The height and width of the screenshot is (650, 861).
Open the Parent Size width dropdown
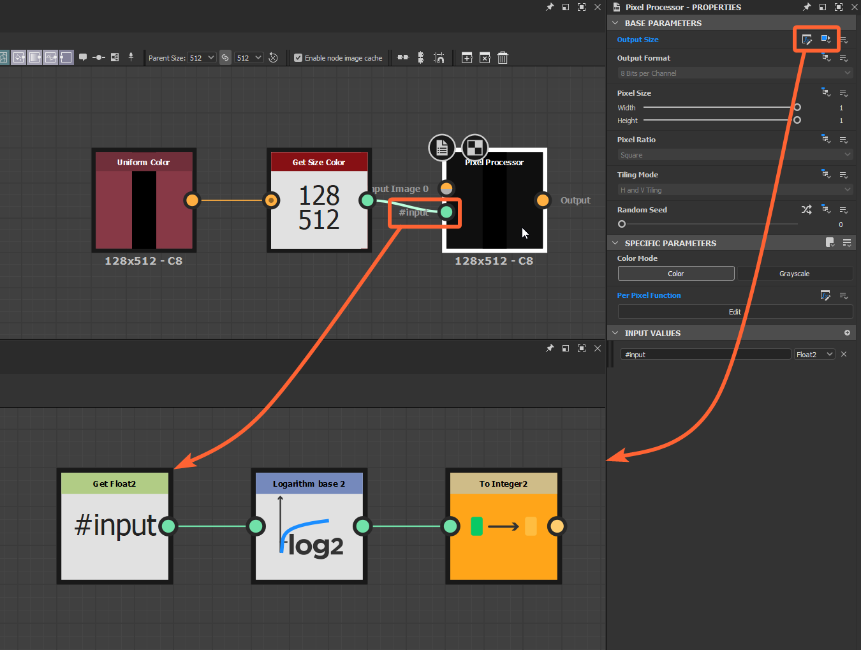(202, 57)
